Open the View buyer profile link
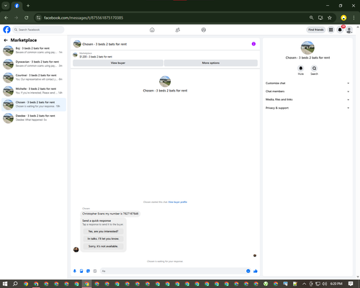Image resolution: width=360 pixels, height=288 pixels. 178,202
